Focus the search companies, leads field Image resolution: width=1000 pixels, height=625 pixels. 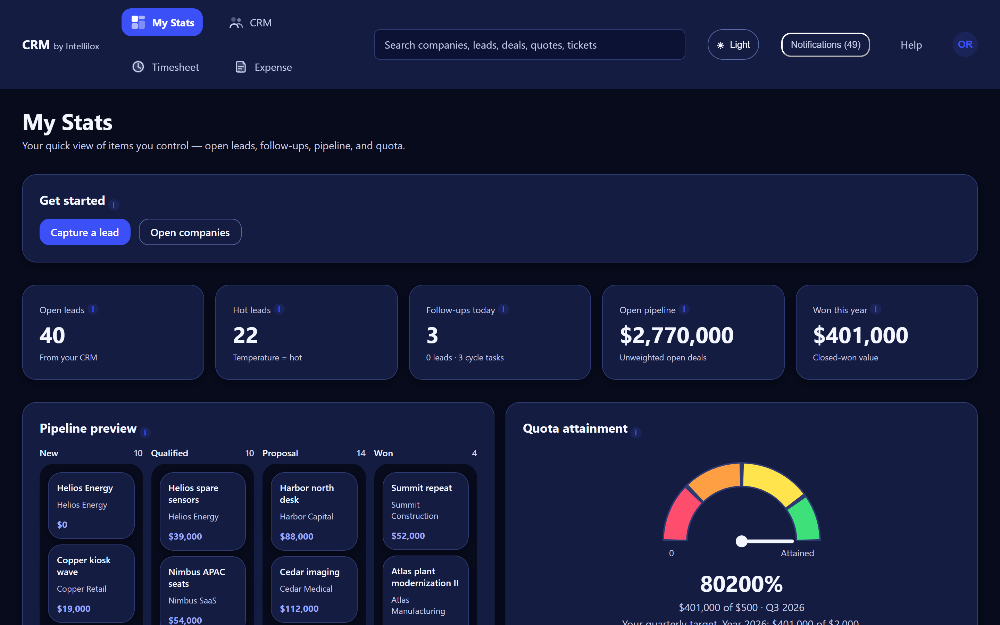529,45
